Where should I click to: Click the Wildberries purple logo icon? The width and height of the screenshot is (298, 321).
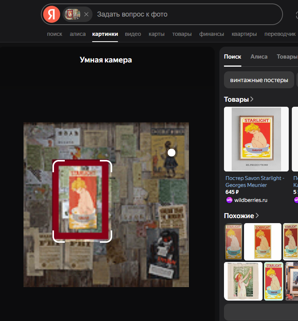[229, 200]
